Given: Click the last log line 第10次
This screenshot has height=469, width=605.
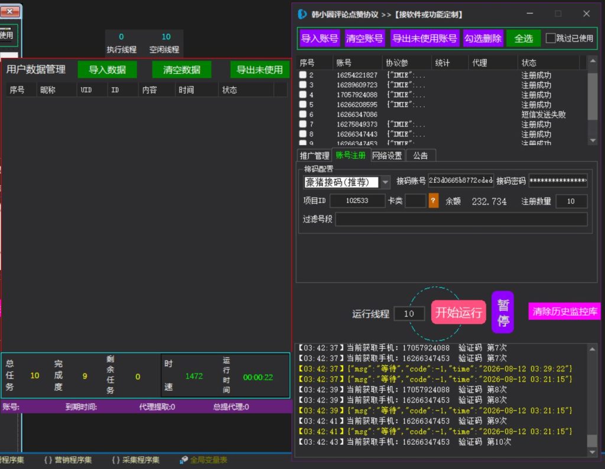Looking at the screenshot, I should (405, 442).
